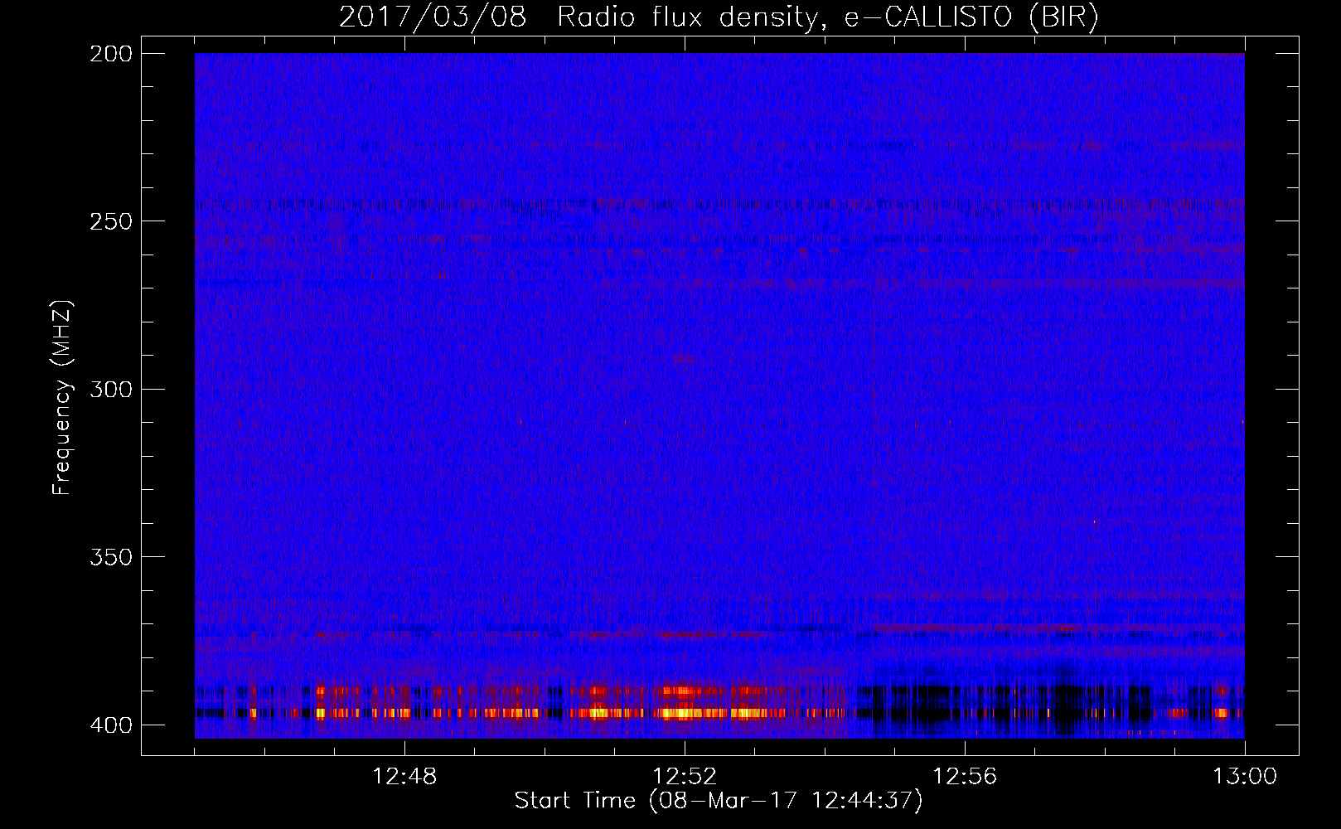Screen dimensions: 1341x829
Task: Select the 350 frequency tick label
Action: [x=110, y=557]
